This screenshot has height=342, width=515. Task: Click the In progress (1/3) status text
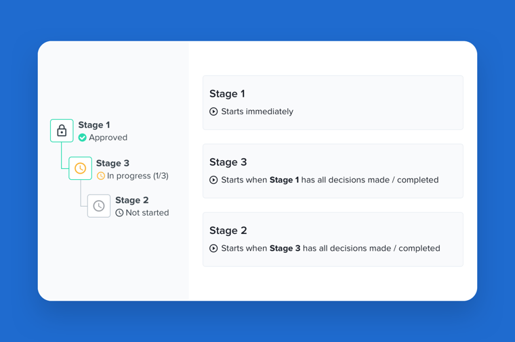138,176
